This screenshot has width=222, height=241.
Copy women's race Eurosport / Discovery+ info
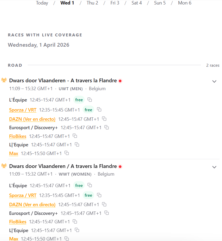107,213
